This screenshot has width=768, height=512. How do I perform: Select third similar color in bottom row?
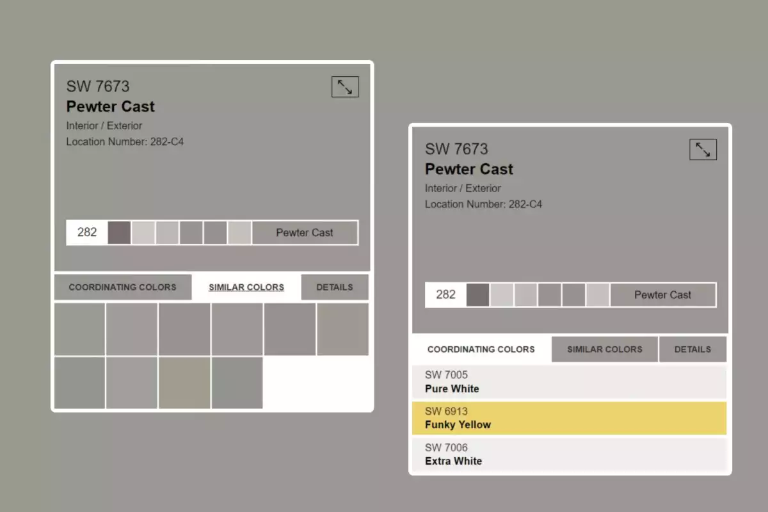184,383
